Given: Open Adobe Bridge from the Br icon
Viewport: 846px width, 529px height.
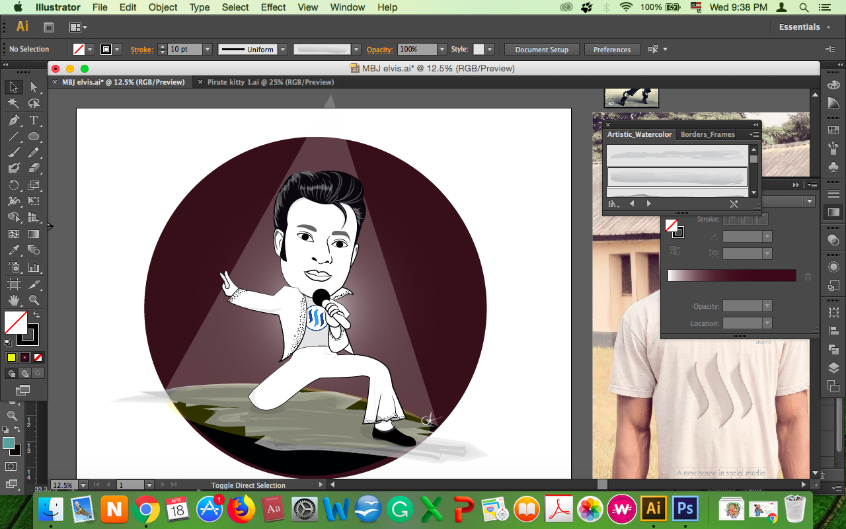Looking at the screenshot, I should pos(49,27).
